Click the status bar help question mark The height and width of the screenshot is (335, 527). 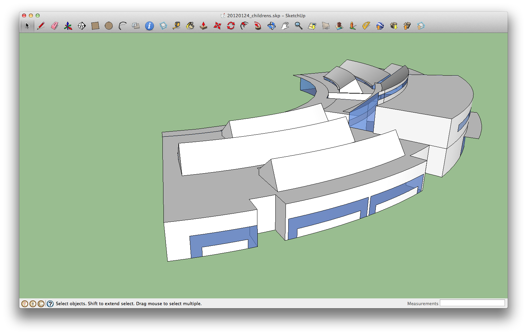(50, 303)
